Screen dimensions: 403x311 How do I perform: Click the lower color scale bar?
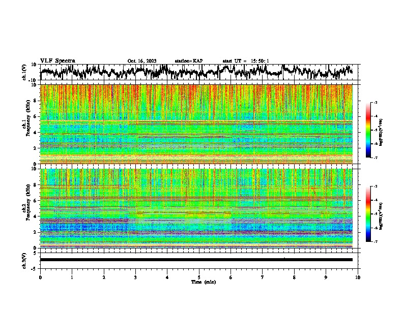tap(368, 214)
